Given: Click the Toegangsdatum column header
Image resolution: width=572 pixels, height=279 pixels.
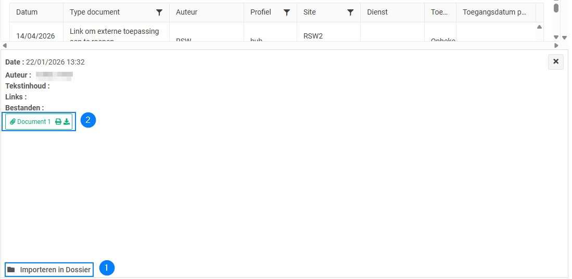Looking at the screenshot, I should point(494,12).
